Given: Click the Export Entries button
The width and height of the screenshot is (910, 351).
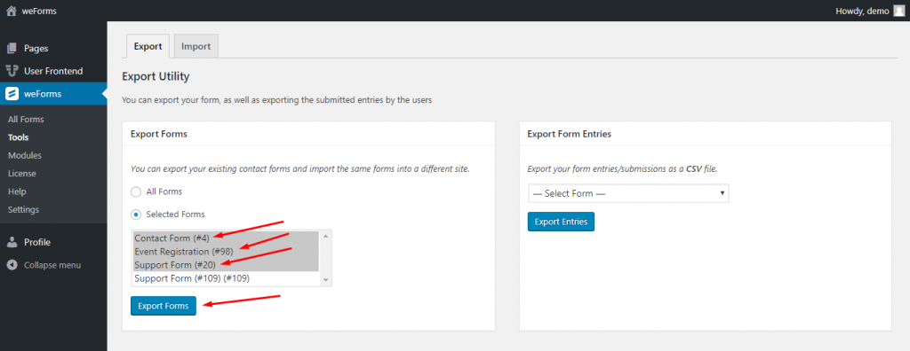Looking at the screenshot, I should click(562, 222).
